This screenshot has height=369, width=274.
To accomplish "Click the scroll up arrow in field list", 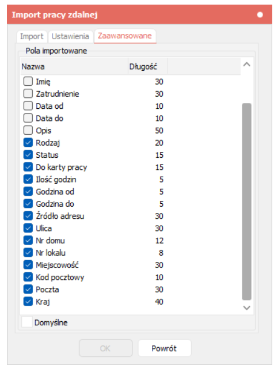I will [246, 64].
